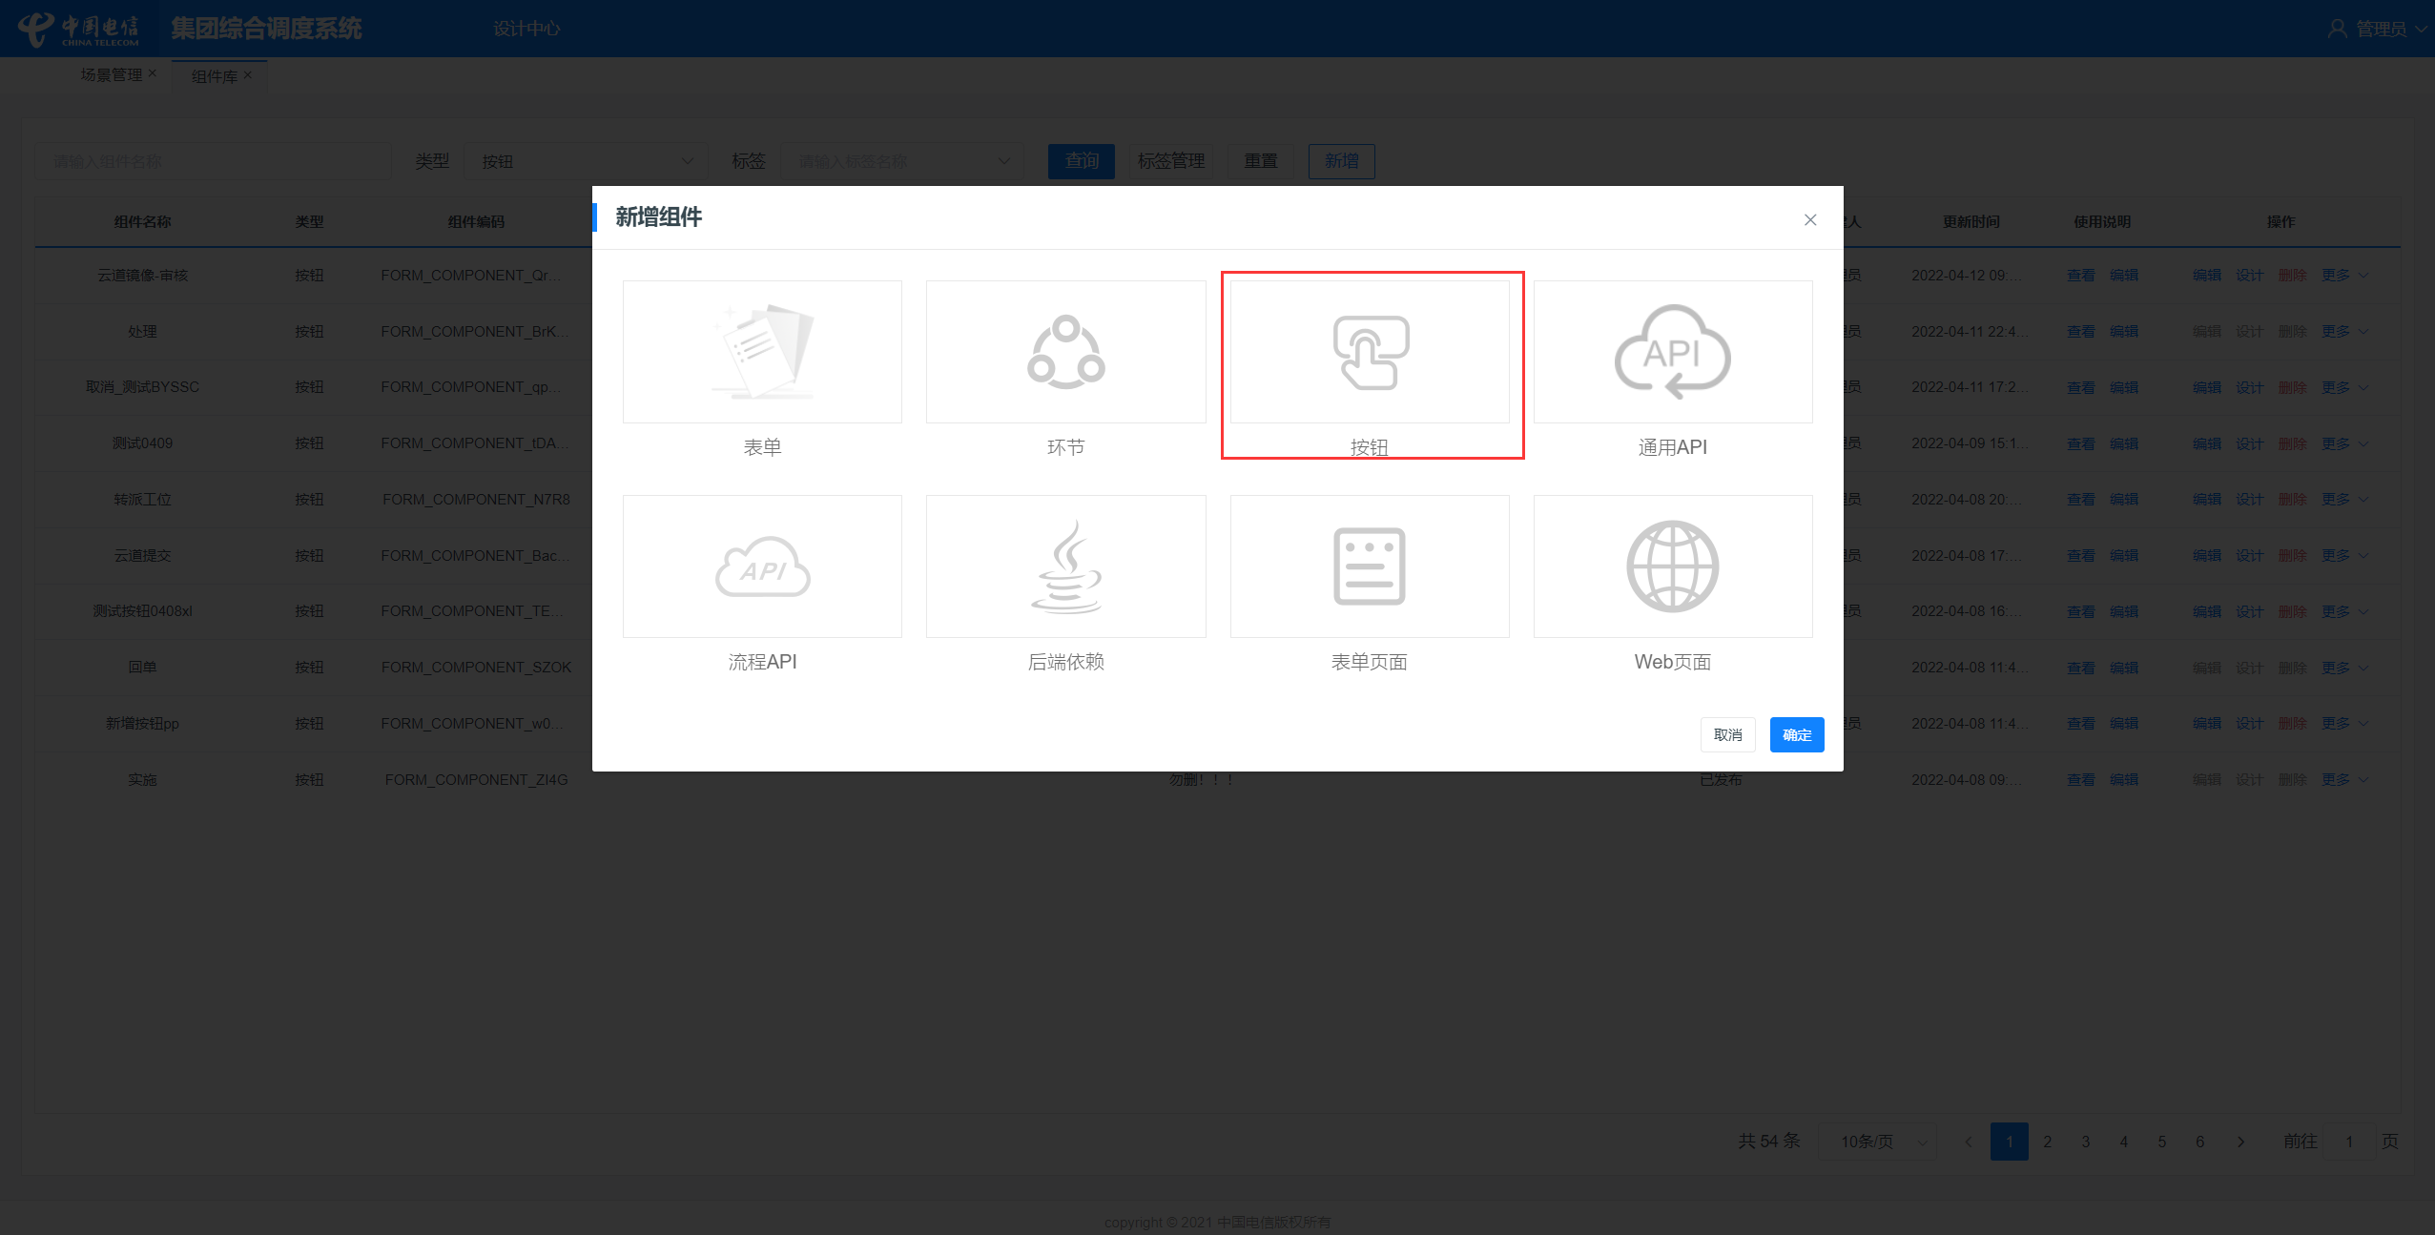Pick the 按钮 button component icon
Image resolution: width=2435 pixels, height=1235 pixels.
pyautogui.click(x=1369, y=352)
